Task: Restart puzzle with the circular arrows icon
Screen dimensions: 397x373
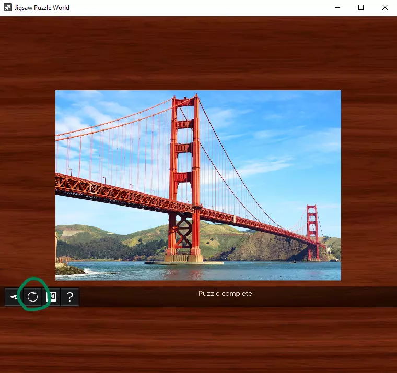Action: pos(32,297)
